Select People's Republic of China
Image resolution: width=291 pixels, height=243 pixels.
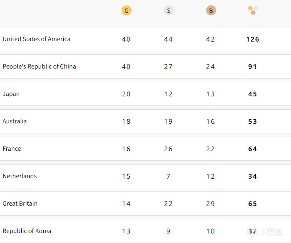[39, 66]
